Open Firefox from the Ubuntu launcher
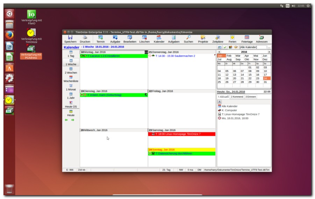The width and height of the screenshot is (315, 199). [x=9, y=35]
